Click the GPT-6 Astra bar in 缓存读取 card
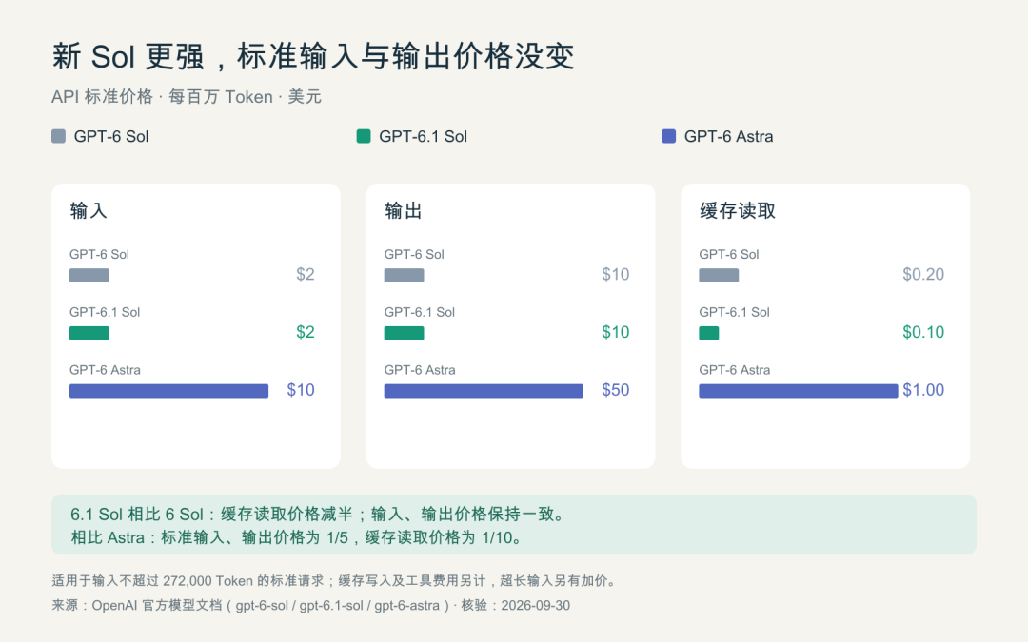The width and height of the screenshot is (1028, 642). point(799,391)
